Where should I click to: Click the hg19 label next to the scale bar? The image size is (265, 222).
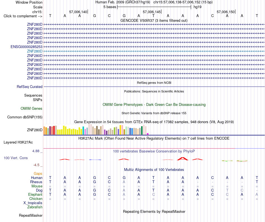[197, 7]
